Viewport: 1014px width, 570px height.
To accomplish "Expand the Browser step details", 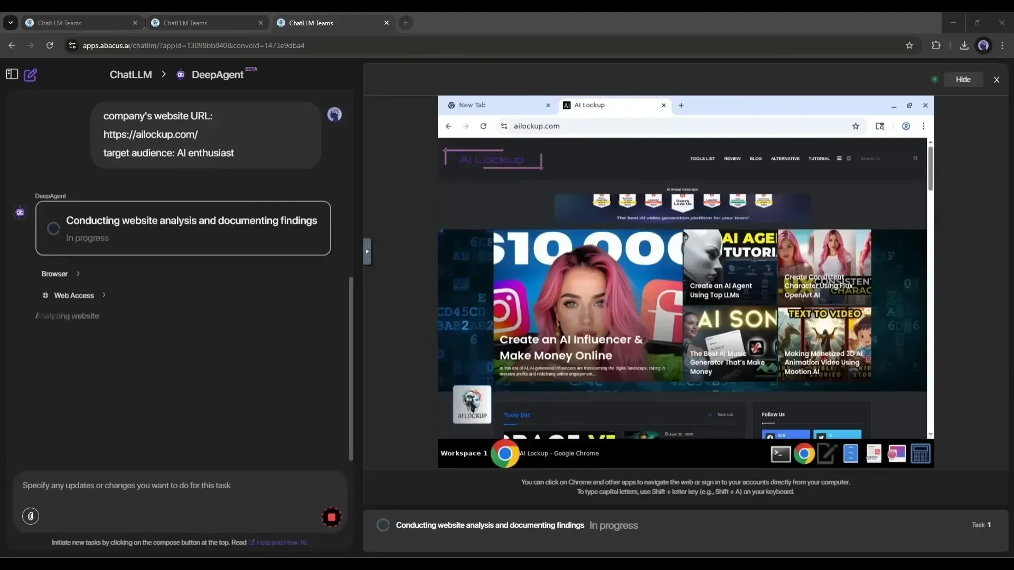I will click(61, 273).
